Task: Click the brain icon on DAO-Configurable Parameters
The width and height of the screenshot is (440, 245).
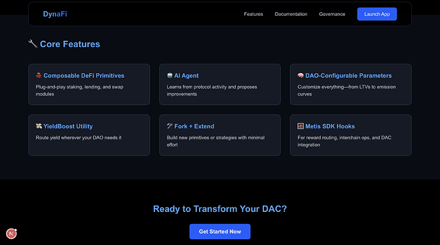Action: click(300, 75)
